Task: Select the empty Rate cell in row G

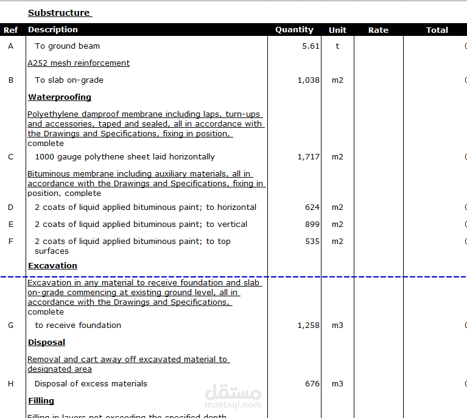Action: click(x=379, y=325)
